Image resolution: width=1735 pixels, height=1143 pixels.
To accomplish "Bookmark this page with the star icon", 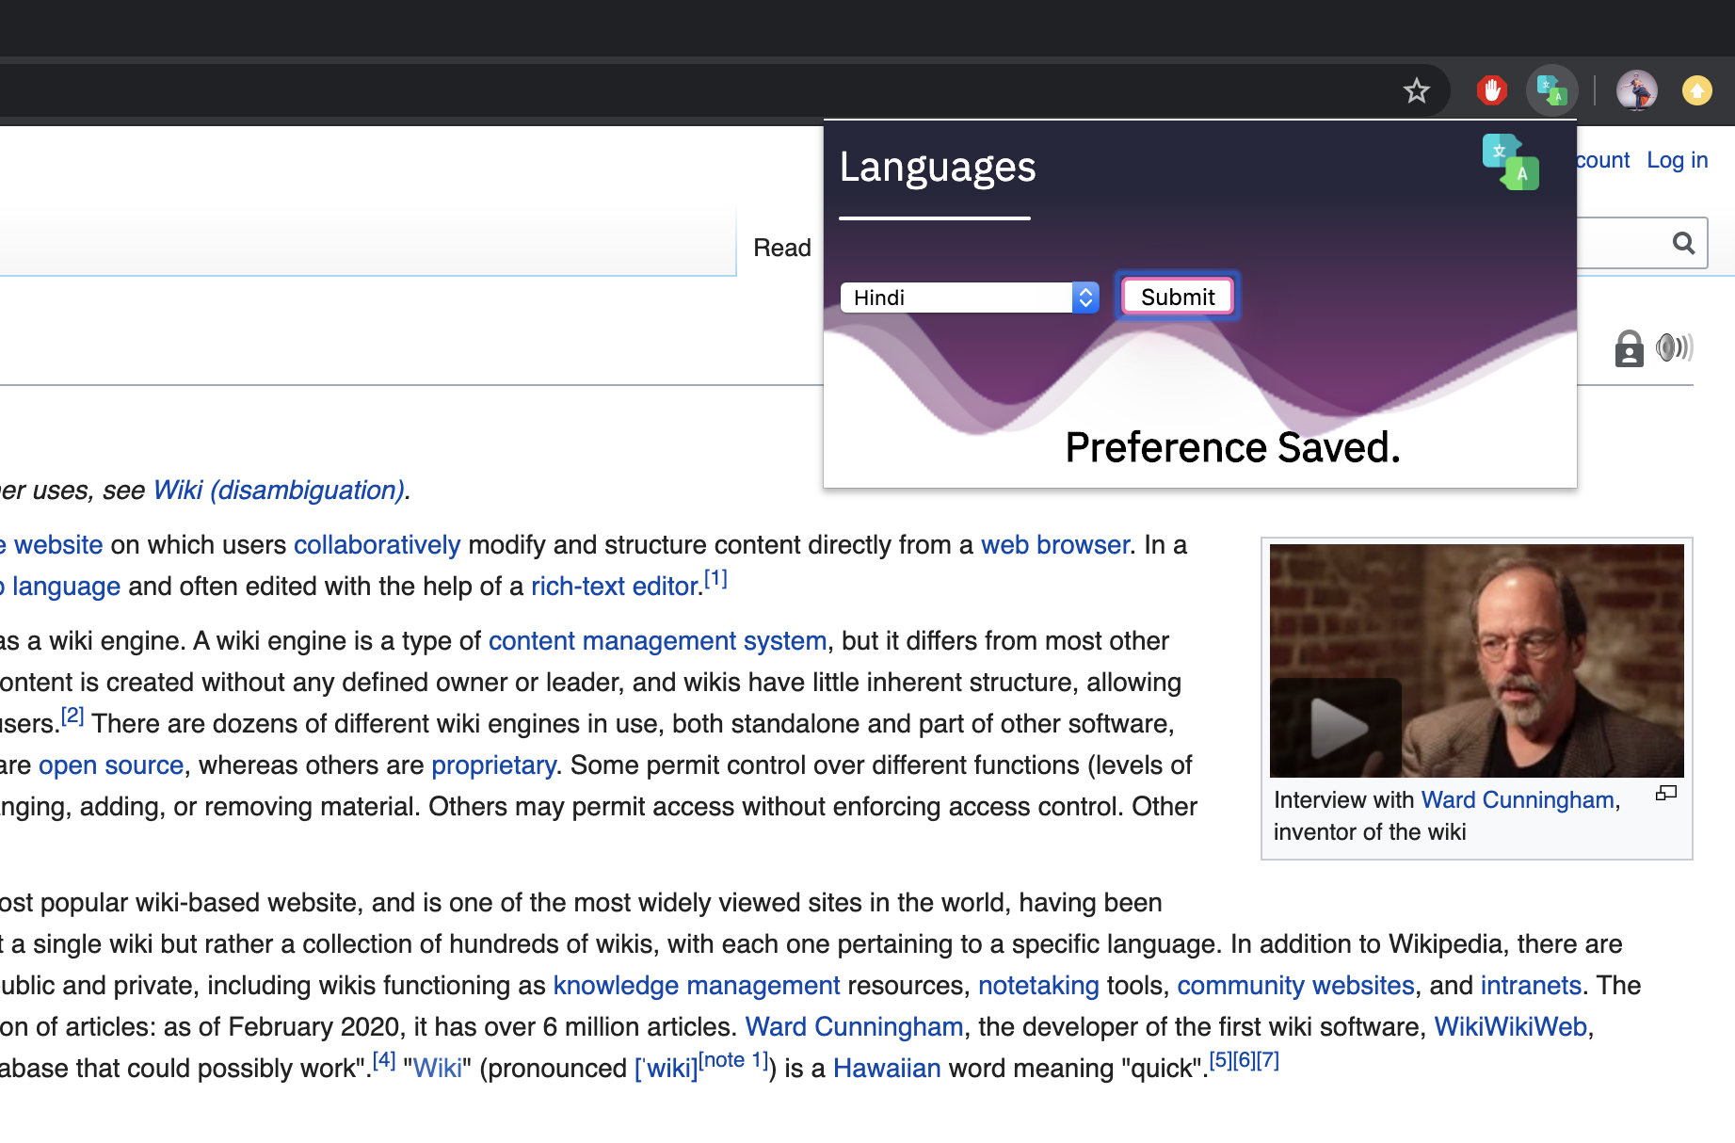I will coord(1416,91).
